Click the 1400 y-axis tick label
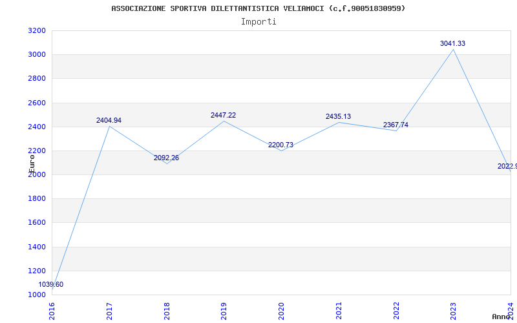The image size is (517, 323). click(37, 247)
